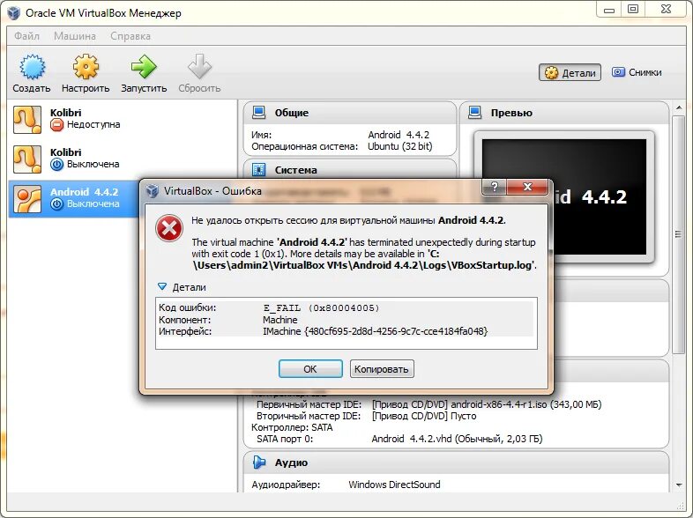This screenshot has height=518, width=693.
Task: Click the Android 4.4.2 OS icon in list
Action: (x=27, y=199)
